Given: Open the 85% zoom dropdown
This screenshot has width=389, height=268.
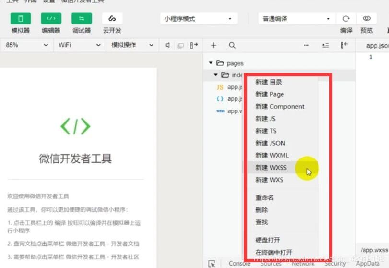Looking at the screenshot, I should (x=26, y=45).
